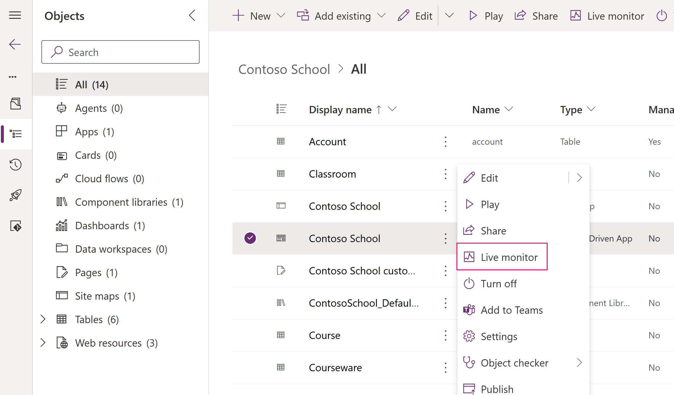Click the Turn off power icon in command bar
Image resolution: width=674 pixels, height=395 pixels.
[x=662, y=16]
